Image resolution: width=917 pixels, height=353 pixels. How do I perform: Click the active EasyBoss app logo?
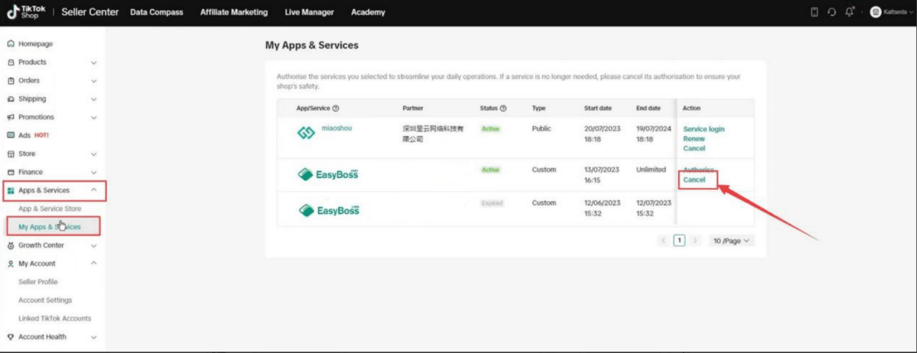point(328,174)
